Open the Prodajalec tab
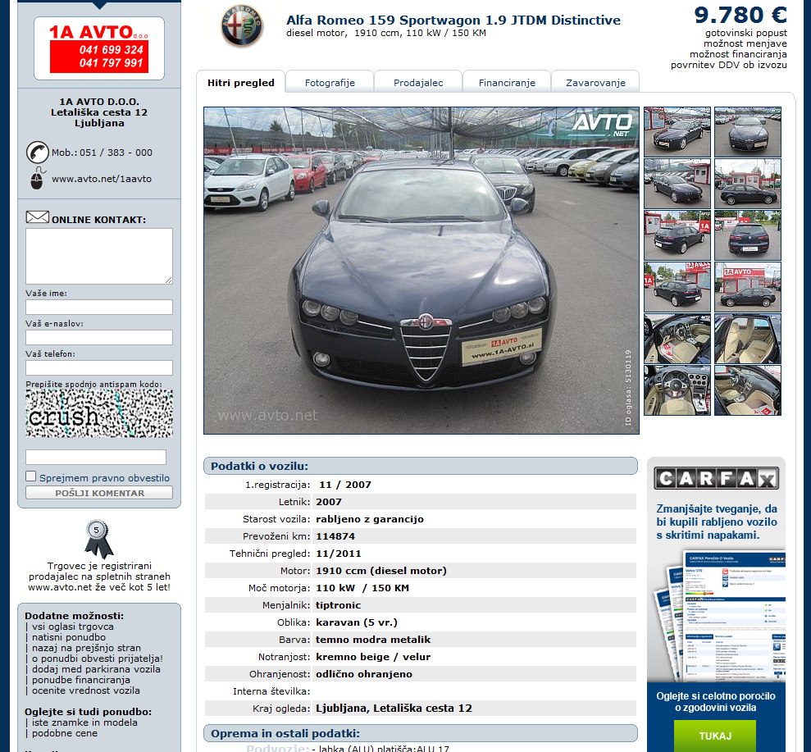Image resolution: width=811 pixels, height=752 pixels. coord(418,82)
